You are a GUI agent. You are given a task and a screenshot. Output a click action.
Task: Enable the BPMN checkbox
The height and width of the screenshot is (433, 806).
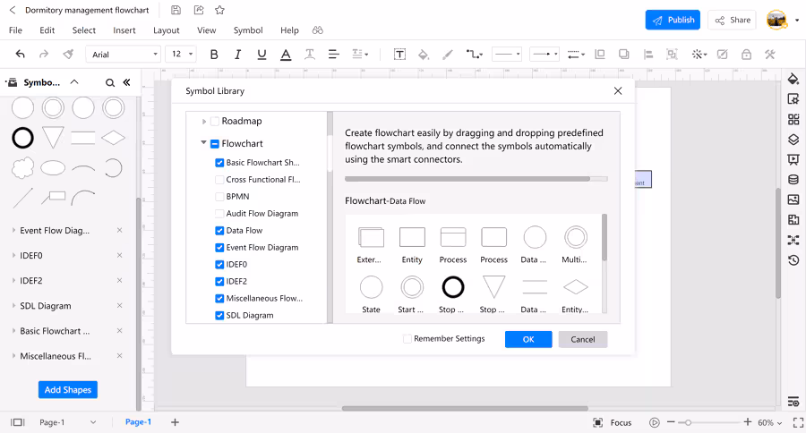coord(219,197)
